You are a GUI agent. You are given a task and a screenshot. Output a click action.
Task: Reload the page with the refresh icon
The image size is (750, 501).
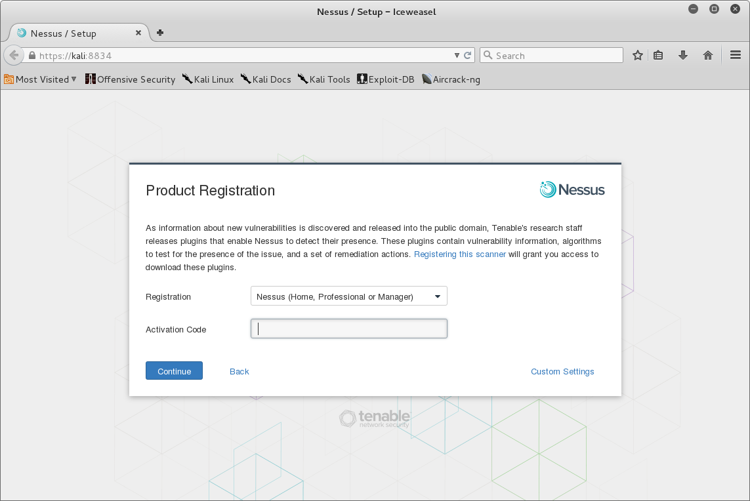(468, 56)
